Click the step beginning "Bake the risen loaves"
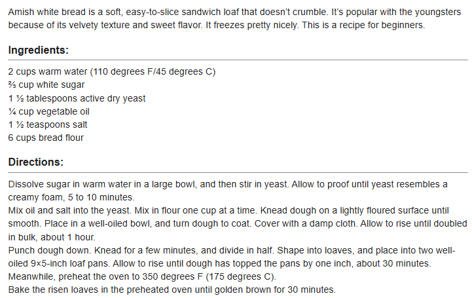 [x=172, y=290]
